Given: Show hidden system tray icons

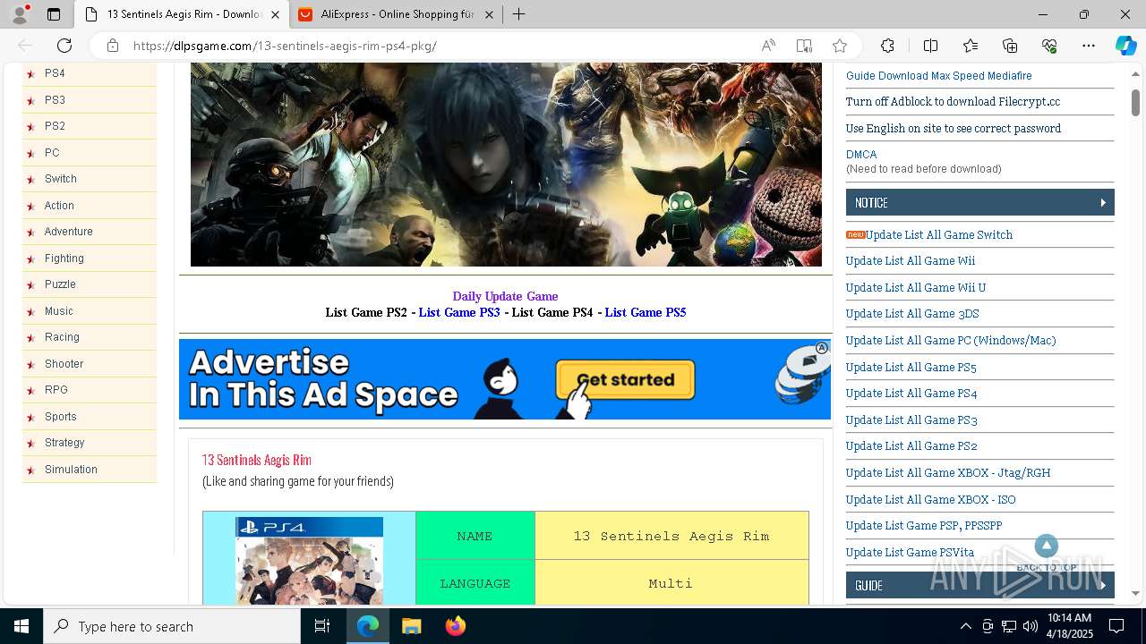Looking at the screenshot, I should coord(965,626).
